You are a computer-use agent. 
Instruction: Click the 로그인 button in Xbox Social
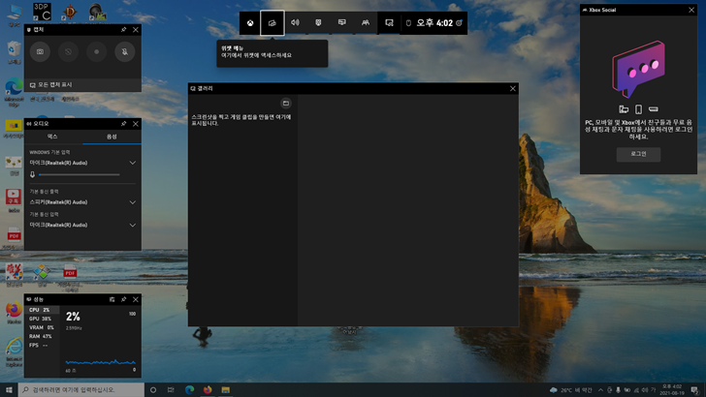coord(638,154)
